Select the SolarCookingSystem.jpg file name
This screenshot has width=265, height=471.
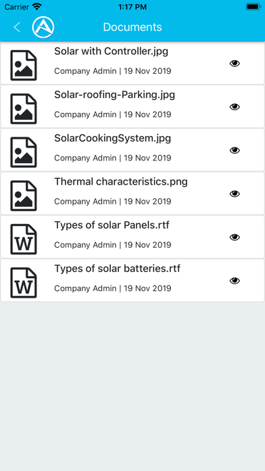tap(112, 139)
